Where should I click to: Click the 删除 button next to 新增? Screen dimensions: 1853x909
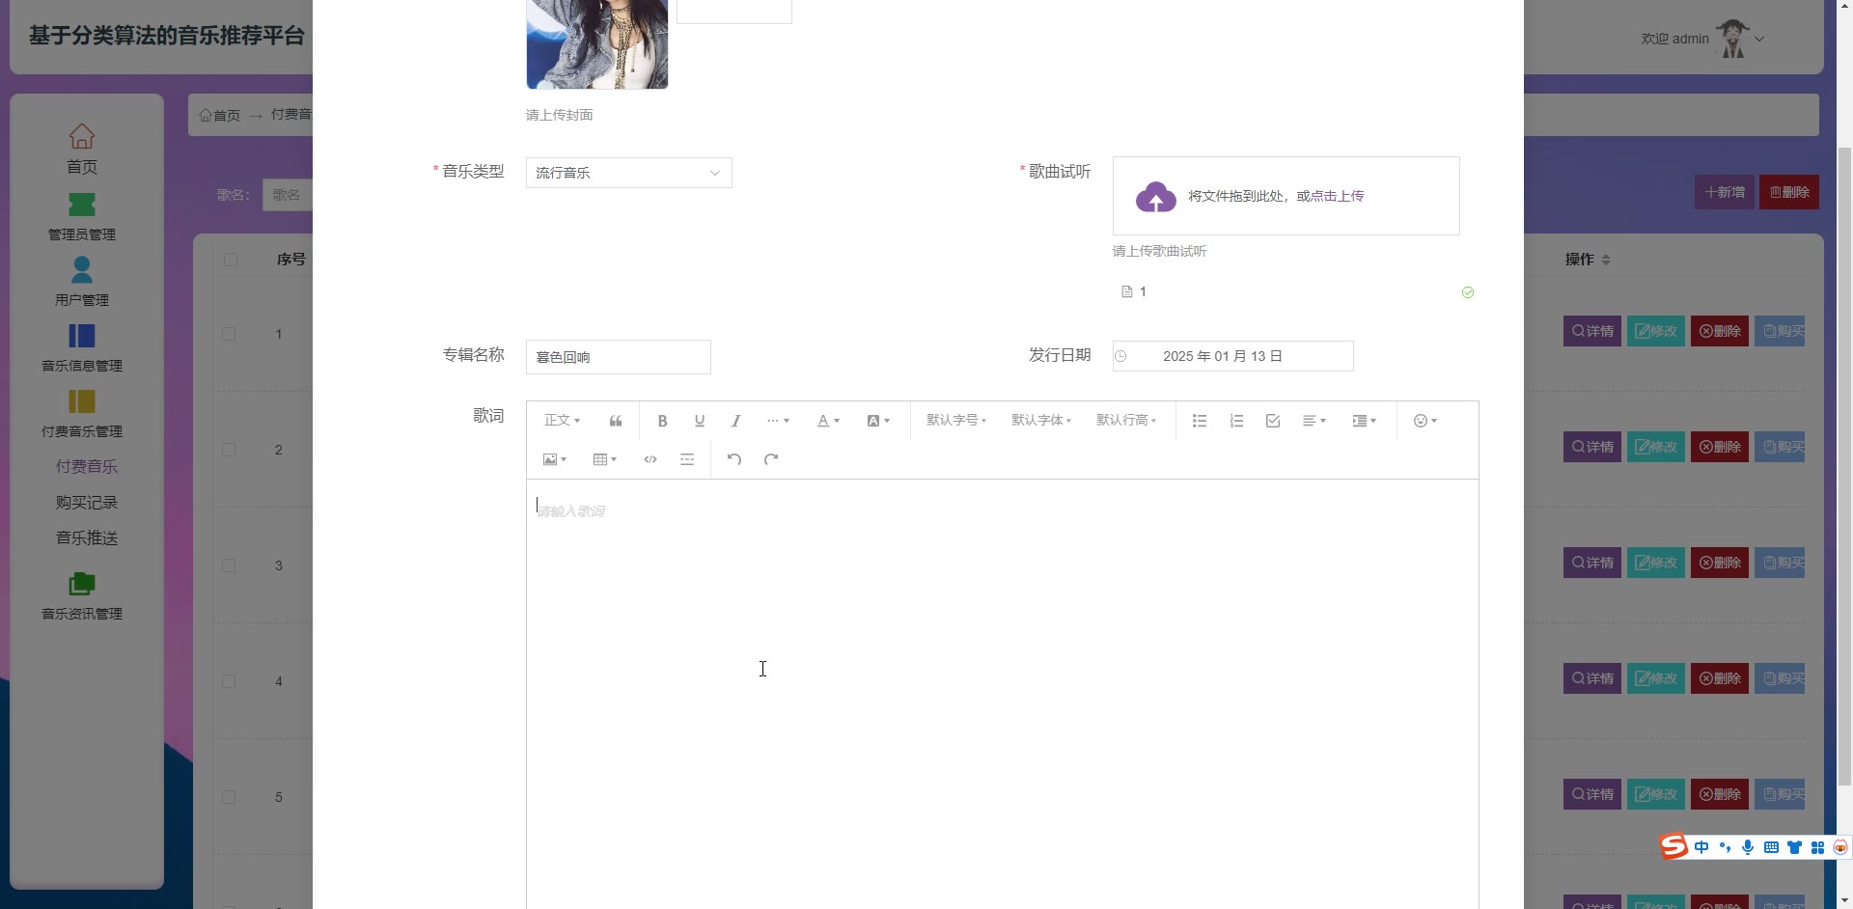1789,192
